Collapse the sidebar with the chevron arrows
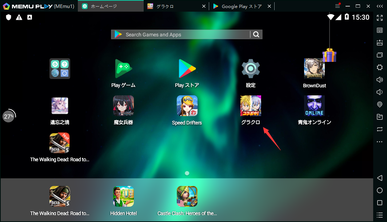 [380, 6]
